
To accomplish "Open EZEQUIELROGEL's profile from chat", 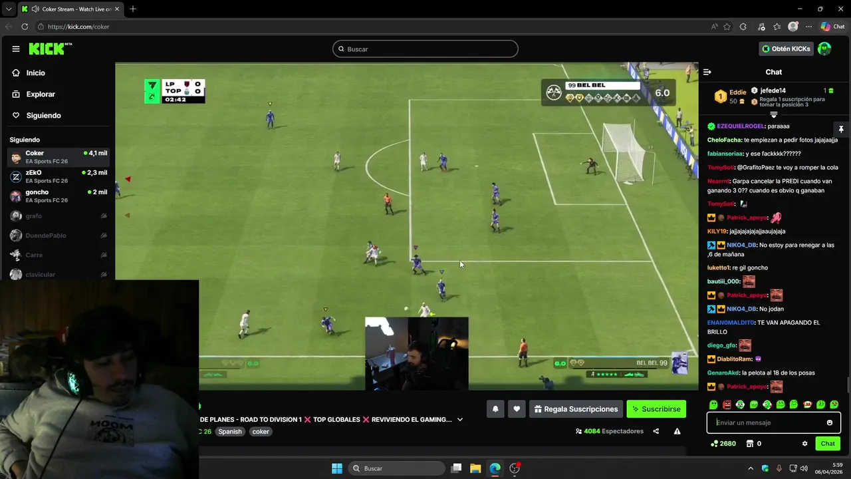I will [741, 126].
